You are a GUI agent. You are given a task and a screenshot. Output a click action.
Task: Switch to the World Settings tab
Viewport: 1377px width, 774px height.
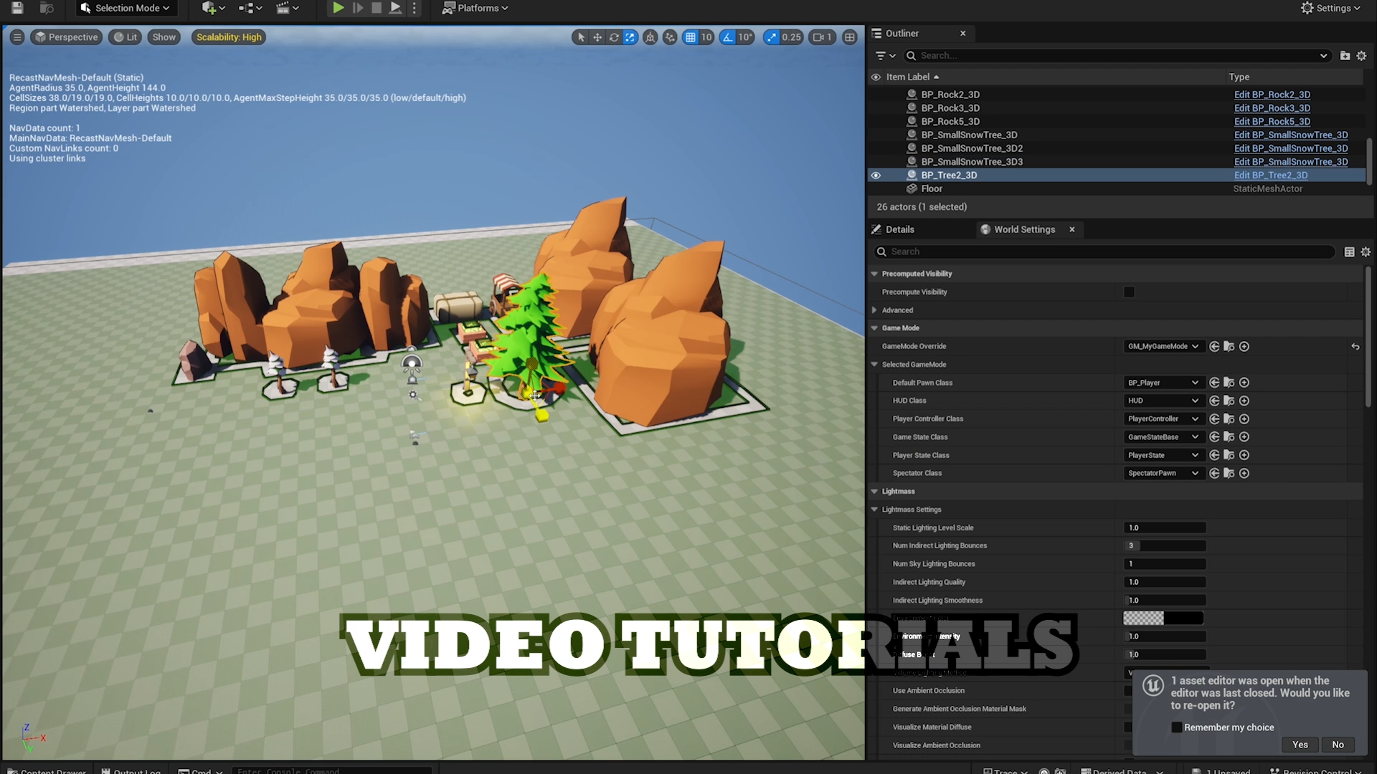(x=1023, y=229)
